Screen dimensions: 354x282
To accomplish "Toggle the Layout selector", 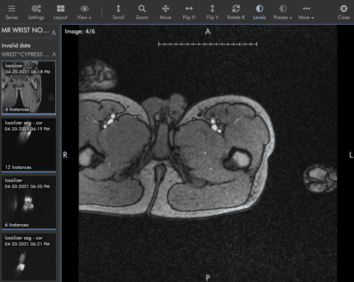I will 60,12.
